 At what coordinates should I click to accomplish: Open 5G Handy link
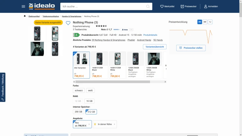[158, 40]
